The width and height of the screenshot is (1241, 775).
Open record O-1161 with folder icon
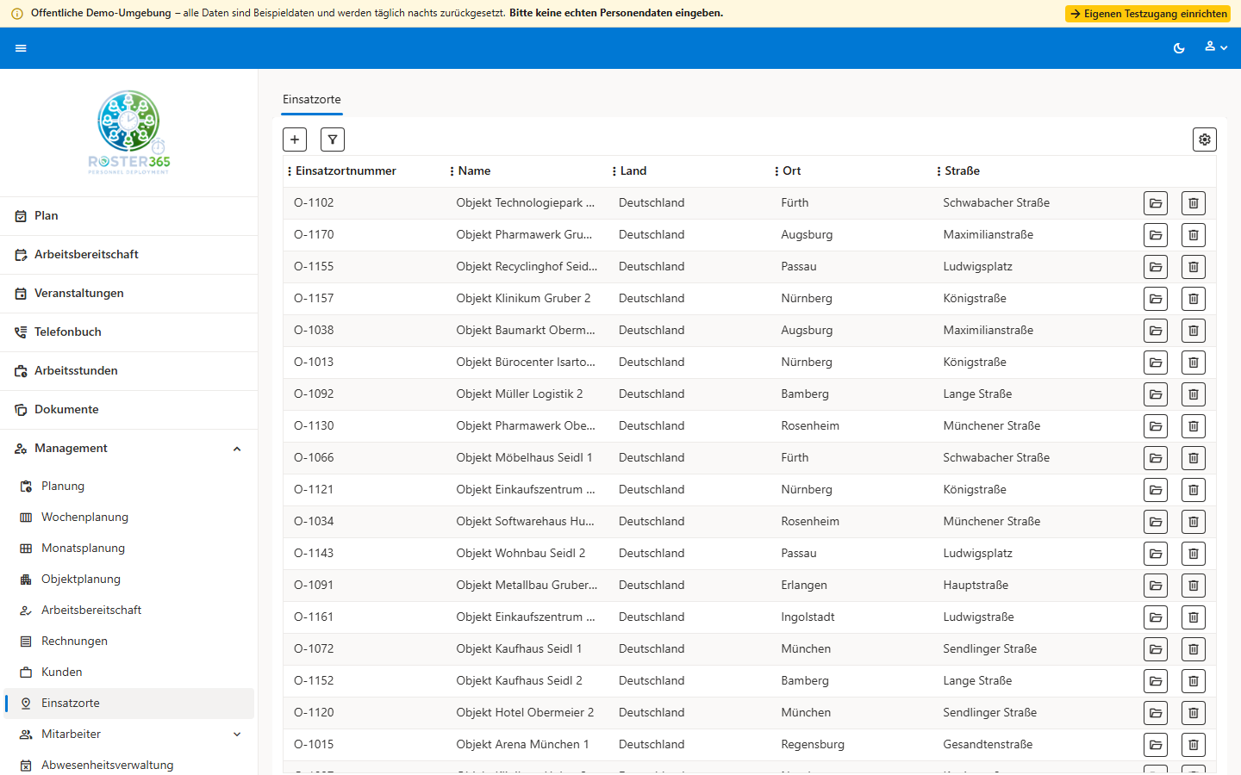(1156, 617)
